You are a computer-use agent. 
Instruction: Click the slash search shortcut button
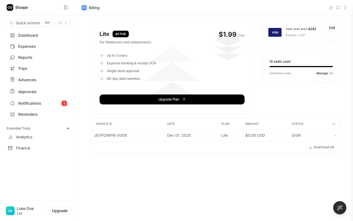click(63, 23)
